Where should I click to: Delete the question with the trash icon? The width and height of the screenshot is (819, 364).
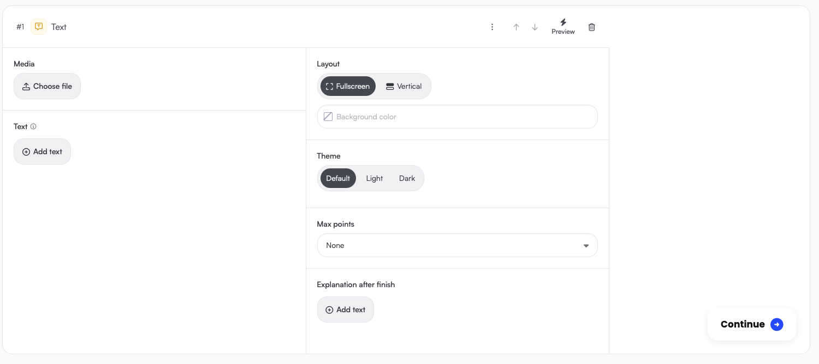coord(592,27)
